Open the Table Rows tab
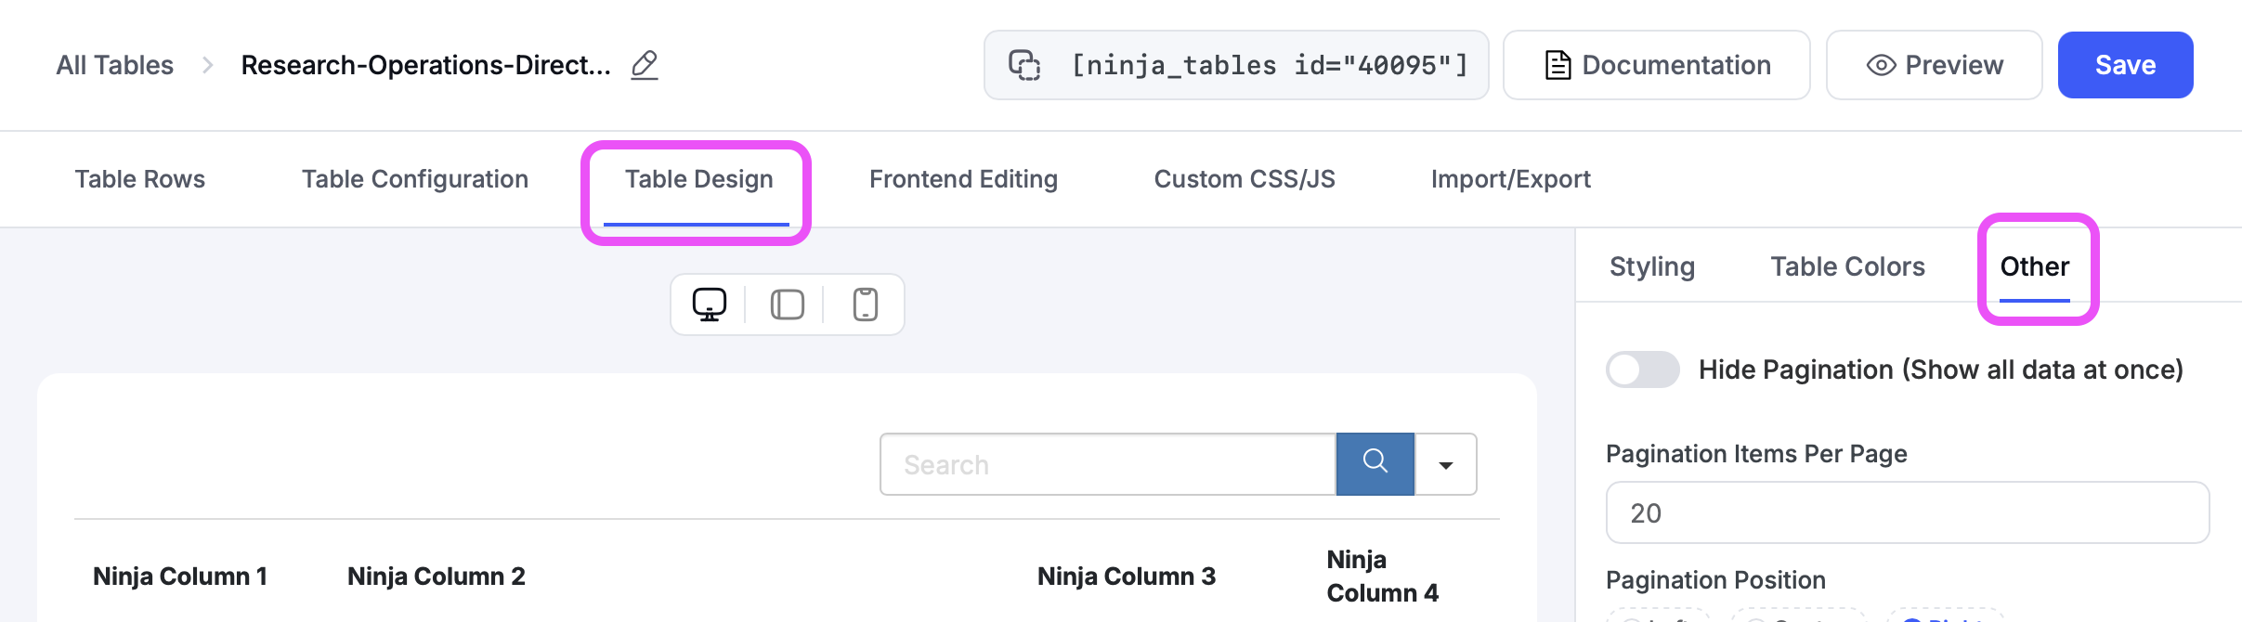This screenshot has width=2242, height=622. click(x=140, y=179)
